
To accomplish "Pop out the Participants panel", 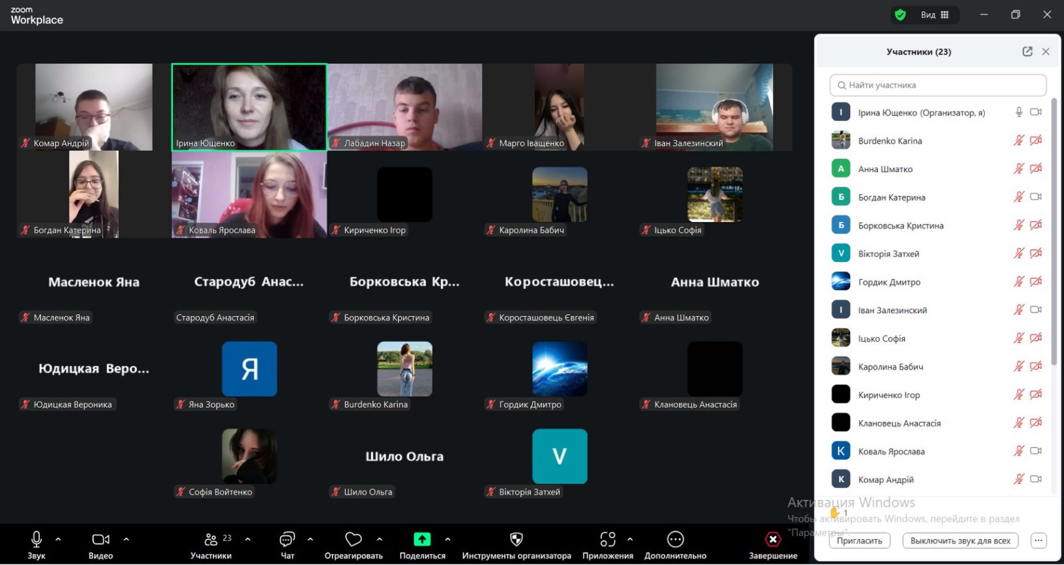I will [1027, 52].
